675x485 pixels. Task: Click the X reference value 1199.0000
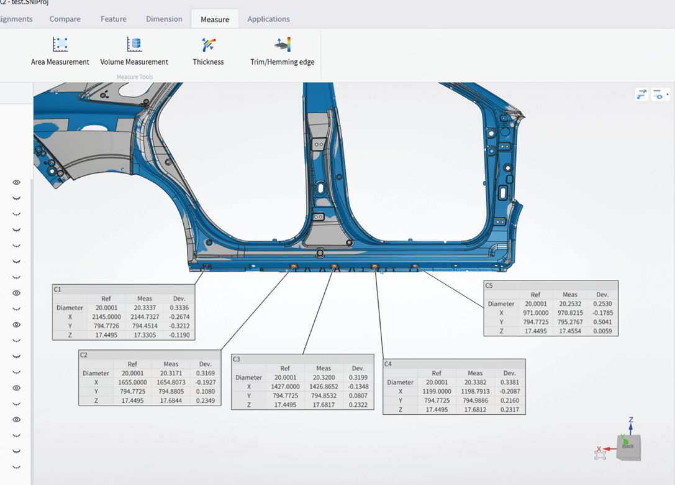(437, 392)
